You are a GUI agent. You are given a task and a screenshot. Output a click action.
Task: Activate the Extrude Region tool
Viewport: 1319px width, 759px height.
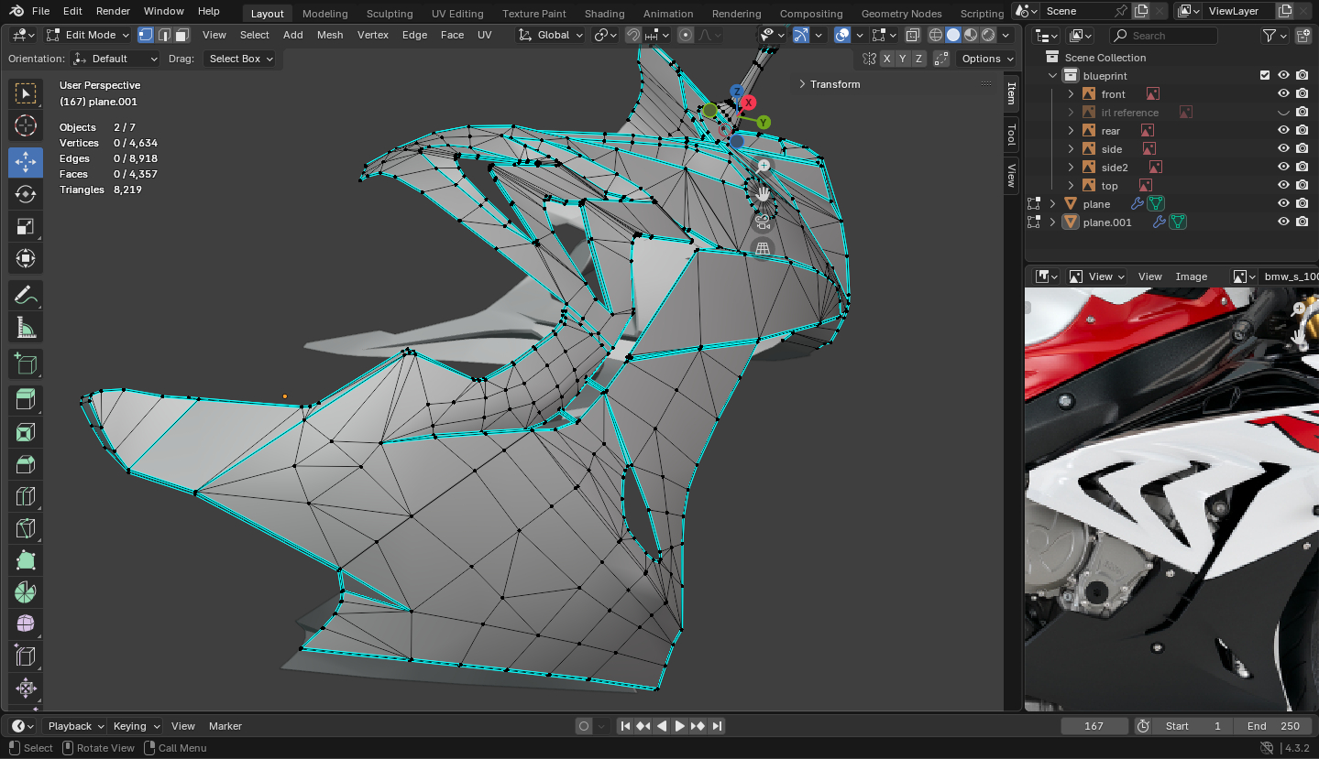(x=26, y=399)
